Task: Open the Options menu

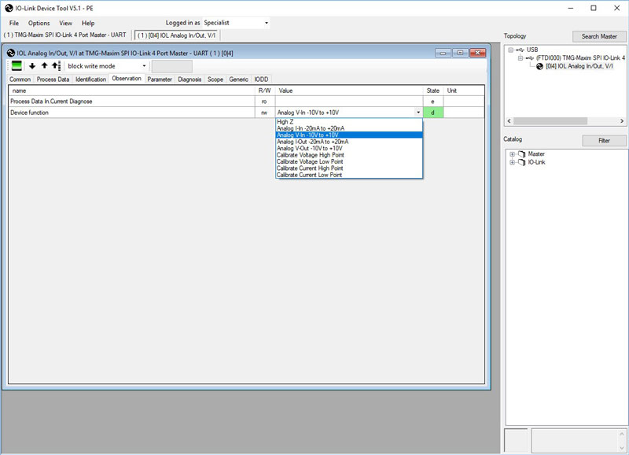Action: [x=39, y=24]
